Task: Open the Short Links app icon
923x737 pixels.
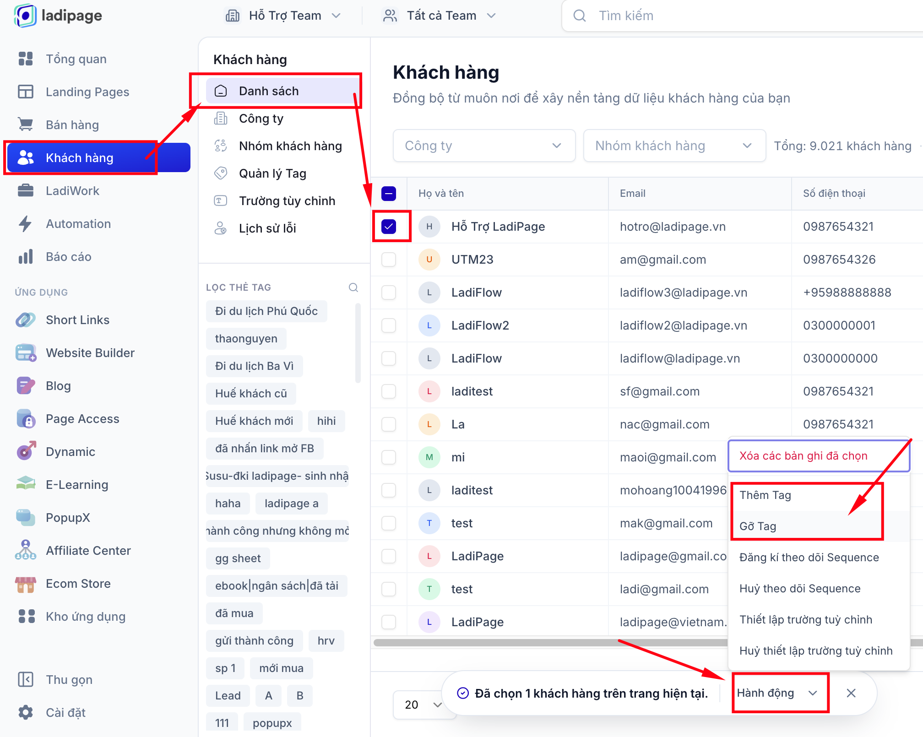Action: (x=26, y=320)
